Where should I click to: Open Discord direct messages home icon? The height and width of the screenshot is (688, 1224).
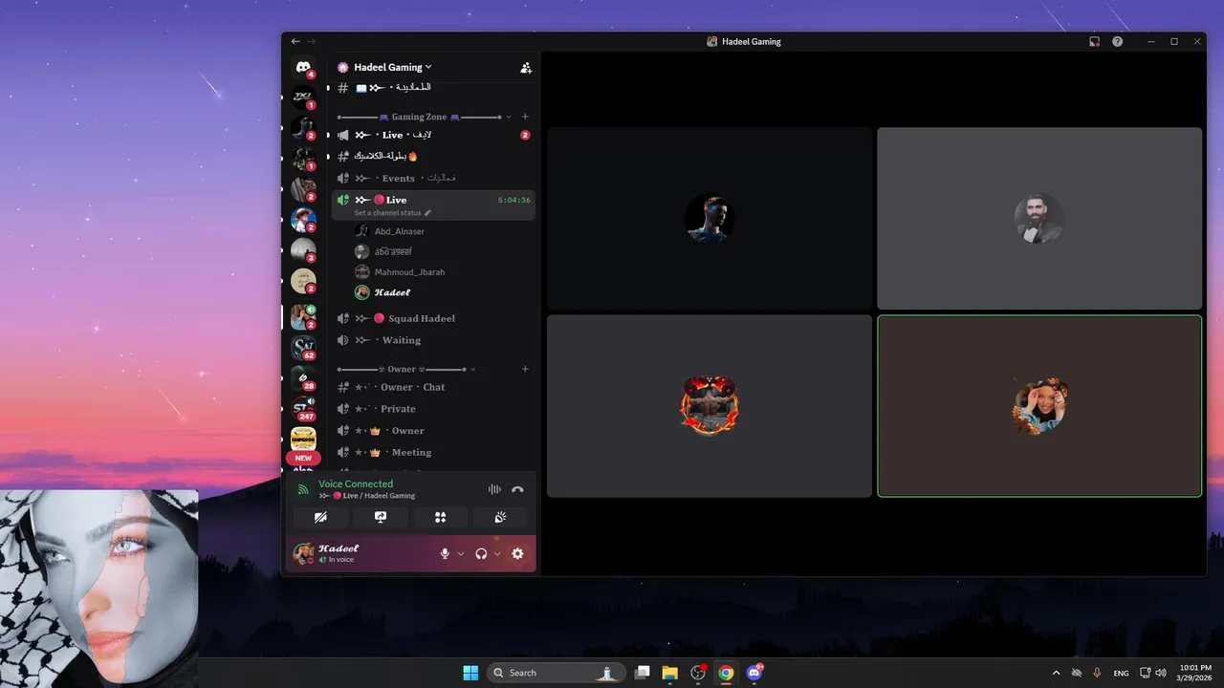click(303, 67)
